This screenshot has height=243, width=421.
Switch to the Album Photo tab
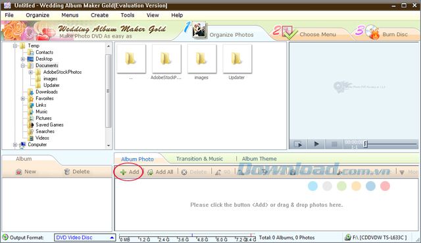137,159
